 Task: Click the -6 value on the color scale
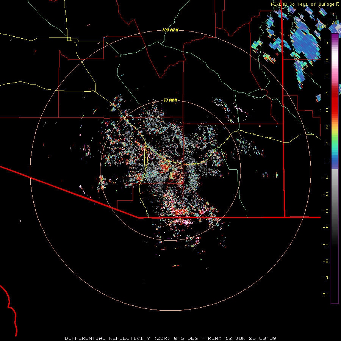(x=325, y=261)
